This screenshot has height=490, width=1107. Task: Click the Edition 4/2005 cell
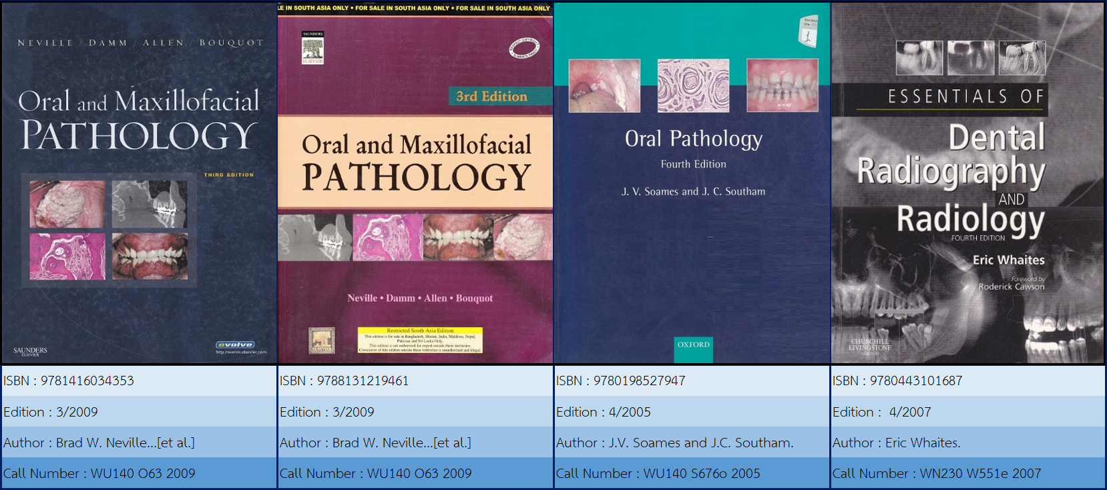coord(692,412)
